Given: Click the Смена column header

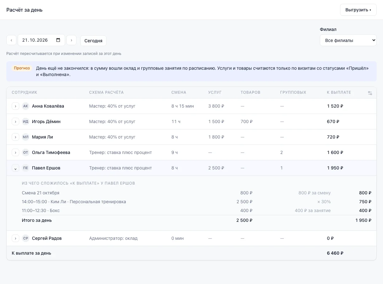Looking at the screenshot, I should click(x=179, y=92).
